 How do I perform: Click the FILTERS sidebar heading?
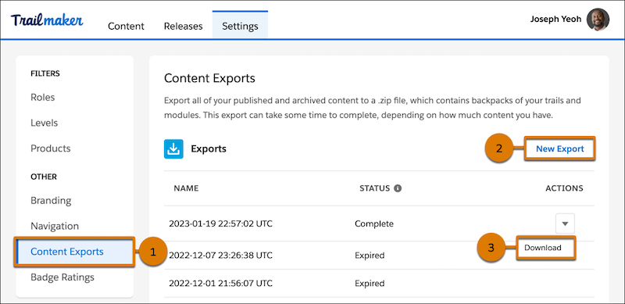[45, 73]
